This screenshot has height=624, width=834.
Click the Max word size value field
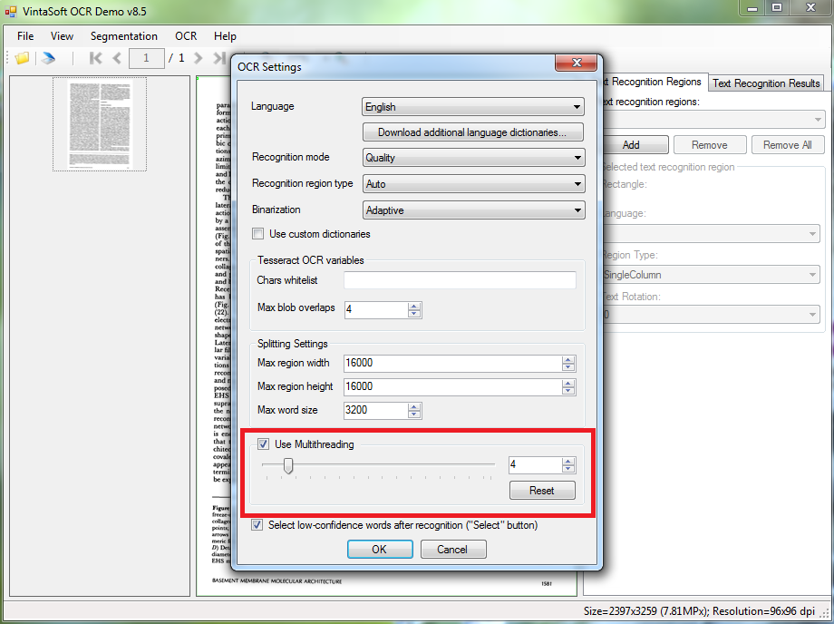375,410
